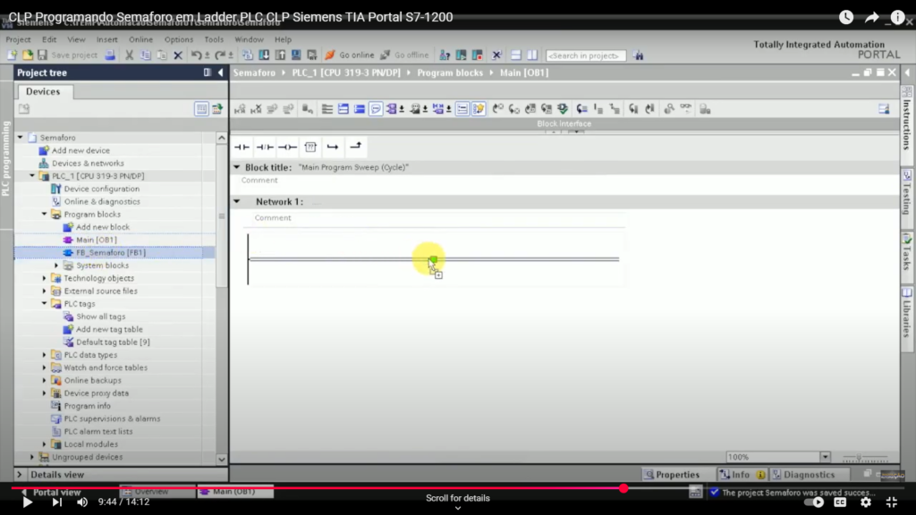Click the Upload from device icon

pos(280,55)
